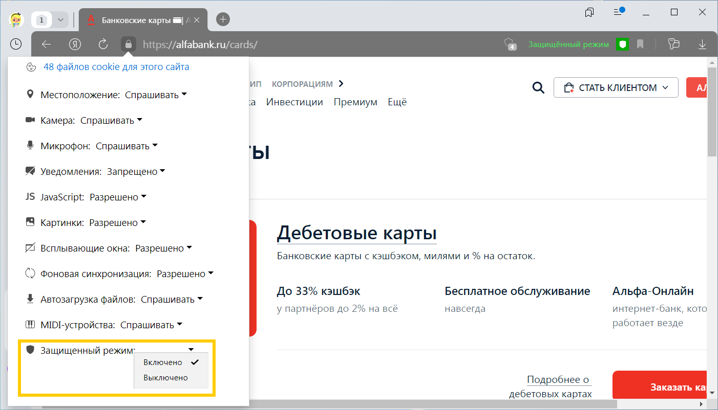The height and width of the screenshot is (410, 718).
Task: Click the location pin icon
Action: pyautogui.click(x=30, y=95)
